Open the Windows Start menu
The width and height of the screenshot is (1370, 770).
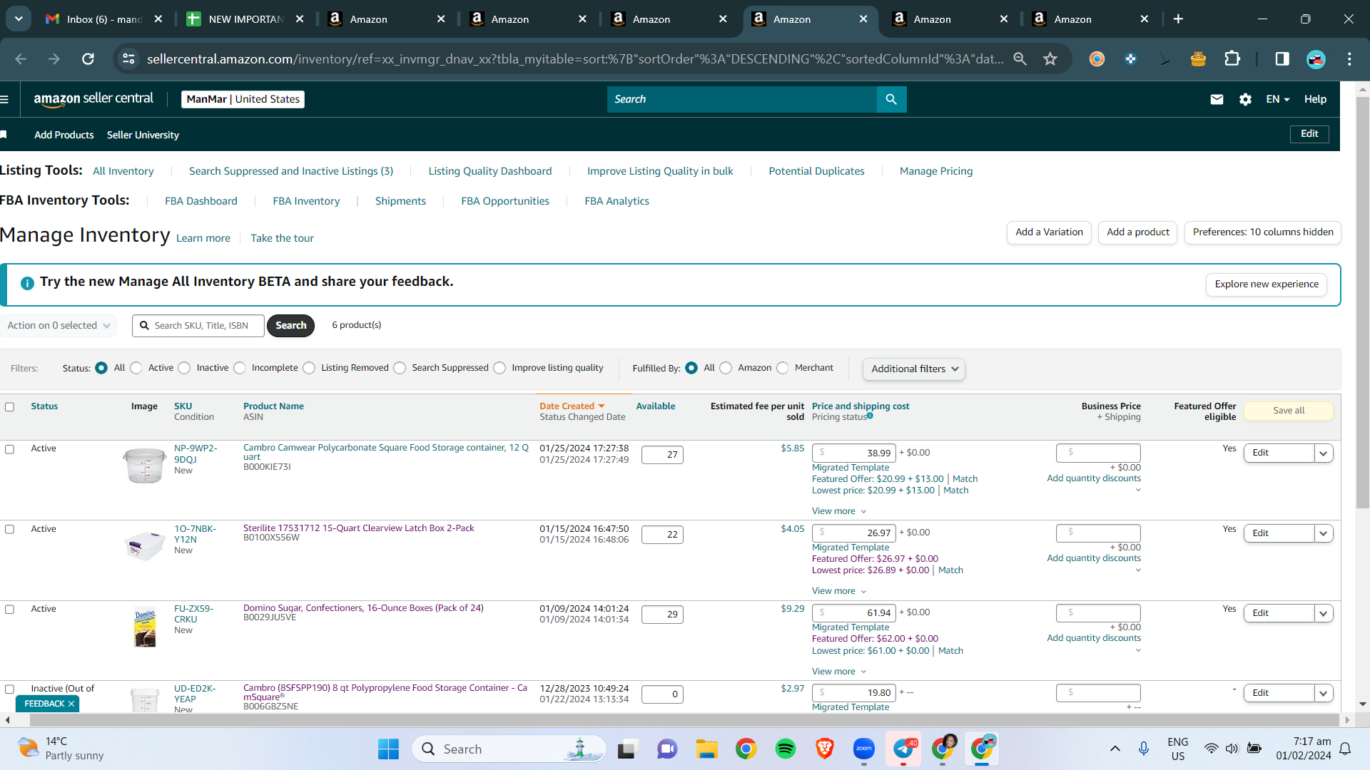[388, 749]
